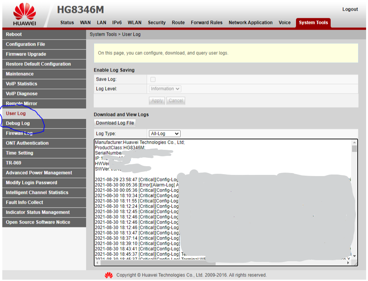Click the 2021-08-30 18:37:14 log entry

click(137, 238)
